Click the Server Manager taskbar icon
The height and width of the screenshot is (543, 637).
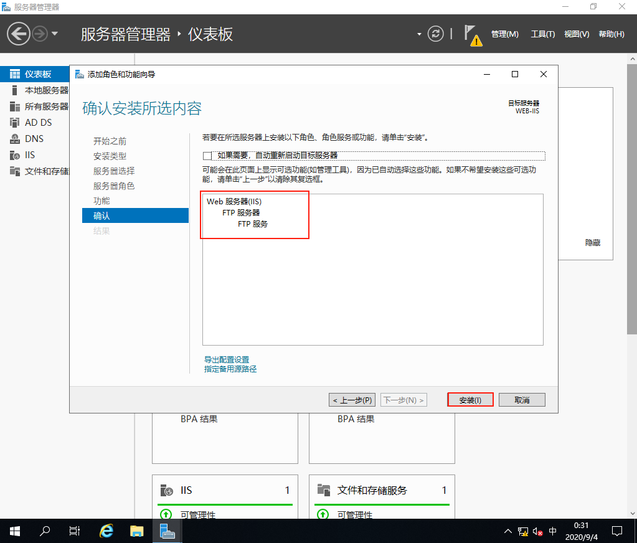point(167,531)
